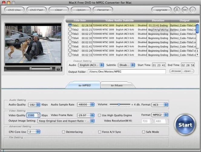Image resolution: width=201 pixels, height=152 pixels.
Task: Enable Use High Quality Engine checkbox
Action: [99, 115]
